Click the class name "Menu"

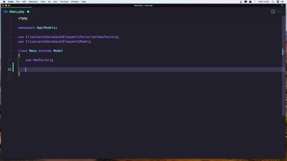click(x=33, y=51)
